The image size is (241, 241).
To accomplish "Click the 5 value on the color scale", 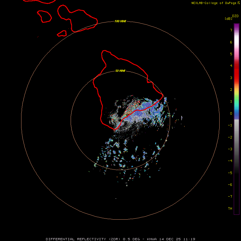I will [x=231, y=54].
